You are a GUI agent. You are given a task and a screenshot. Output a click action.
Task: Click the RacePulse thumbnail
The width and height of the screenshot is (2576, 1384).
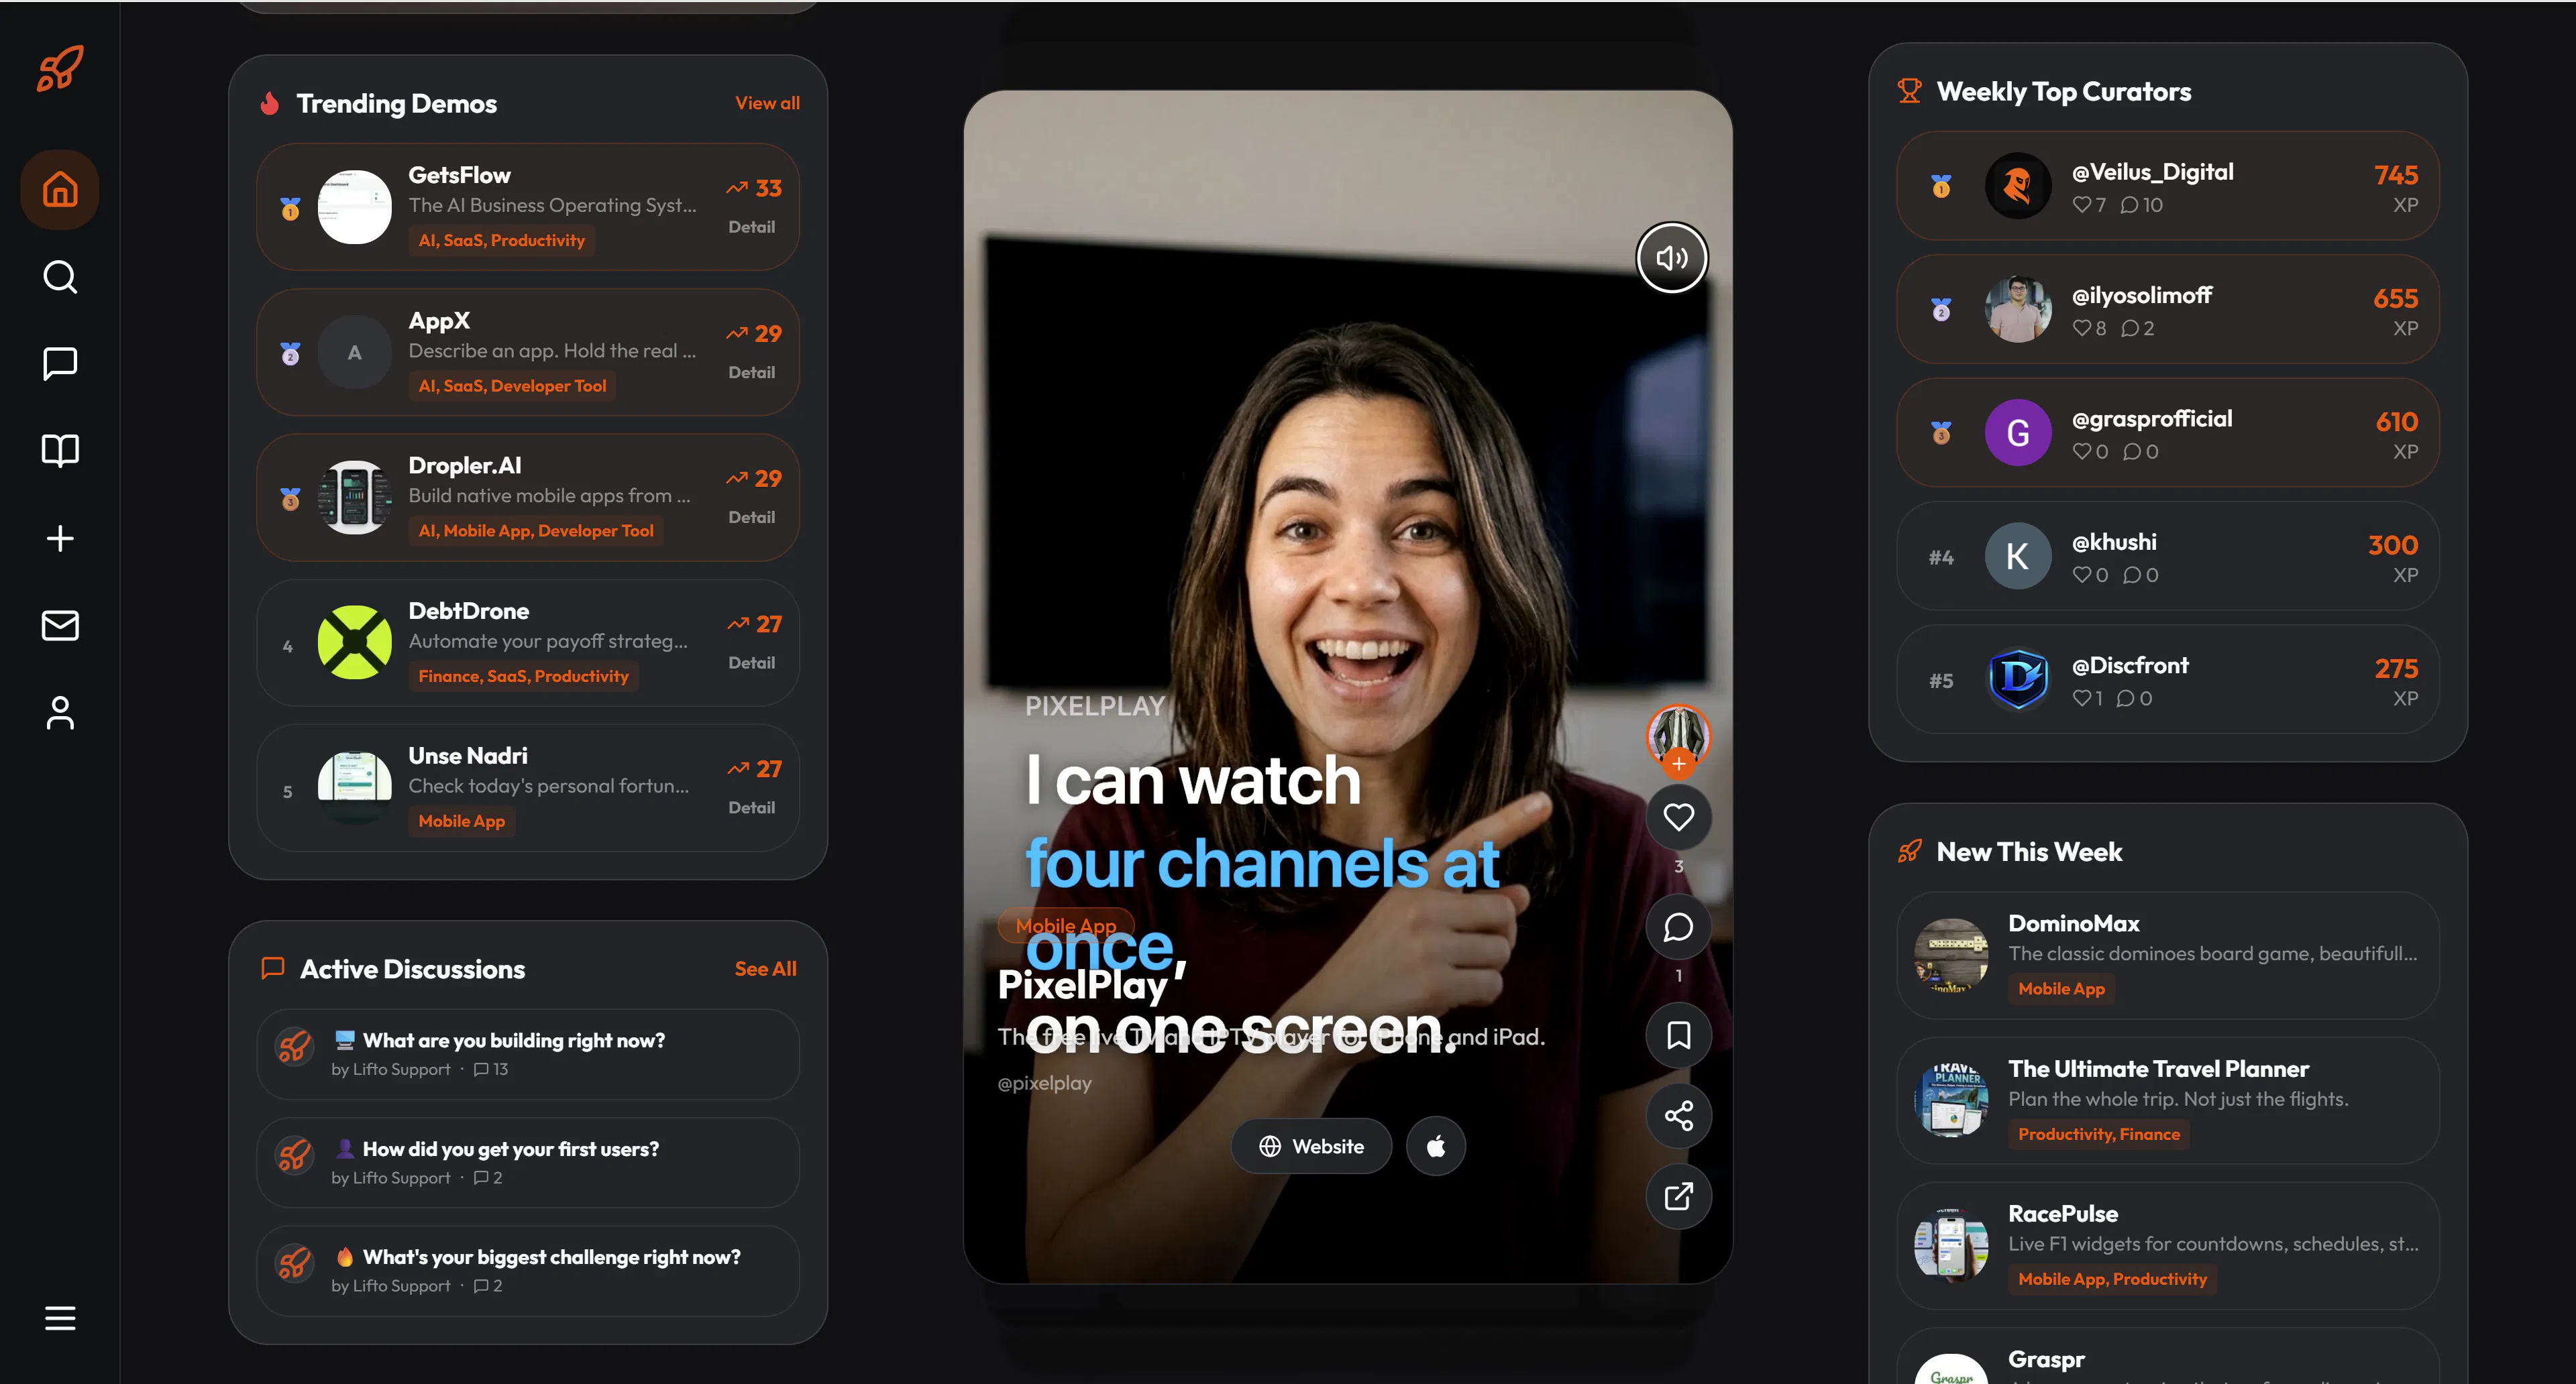click(x=1951, y=1245)
